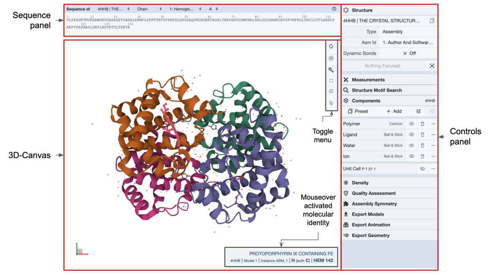The height and width of the screenshot is (276, 489).
Task: Open the chain A selector dropdown
Action: point(213,9)
